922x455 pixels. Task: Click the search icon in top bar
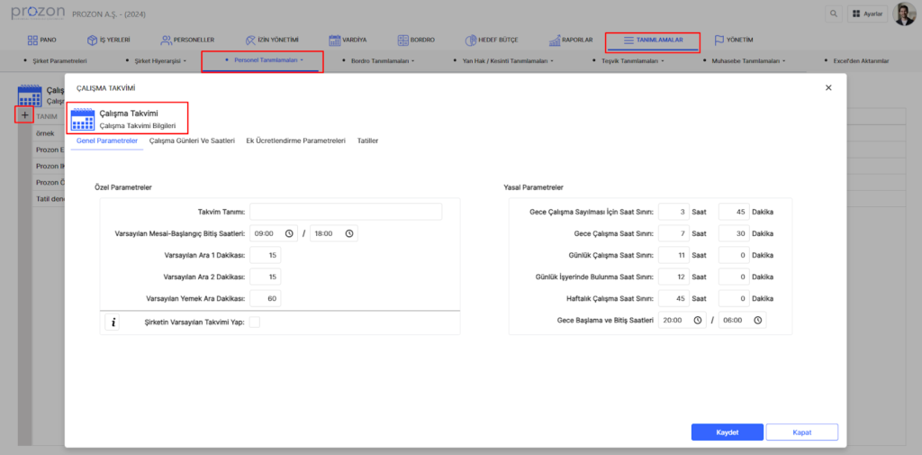point(834,14)
